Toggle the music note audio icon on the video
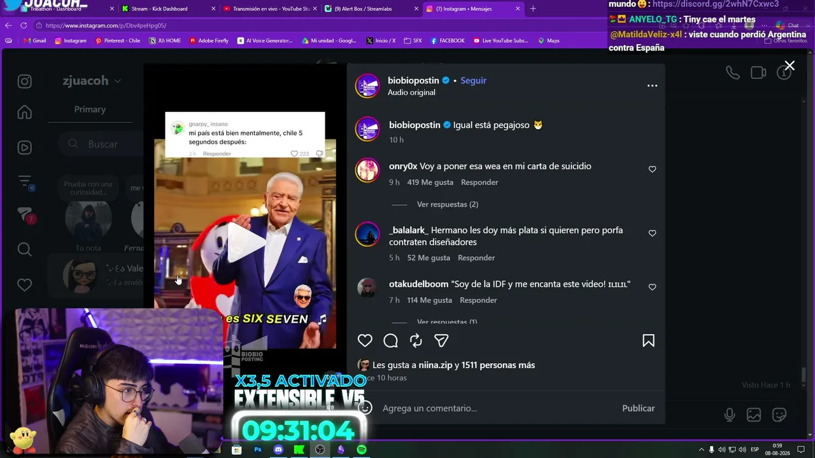This screenshot has width=815, height=458. 323,318
